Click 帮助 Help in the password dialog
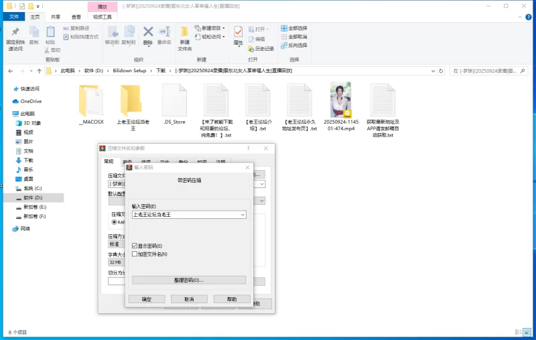The width and height of the screenshot is (536, 340). coord(232,299)
